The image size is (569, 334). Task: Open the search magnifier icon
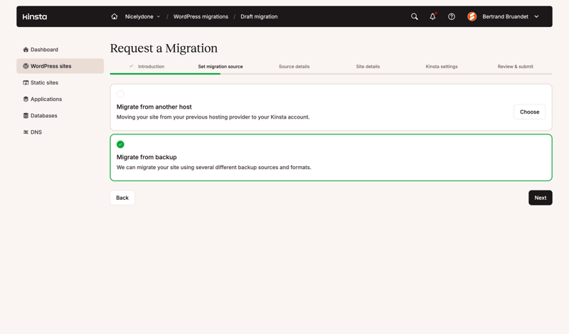(415, 16)
